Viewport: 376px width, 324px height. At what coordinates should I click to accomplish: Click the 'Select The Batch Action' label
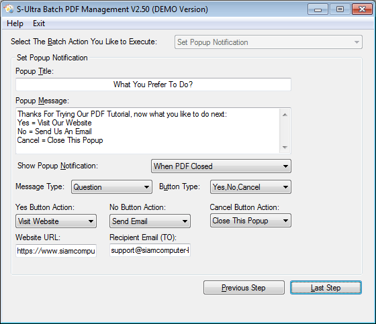[x=84, y=42]
